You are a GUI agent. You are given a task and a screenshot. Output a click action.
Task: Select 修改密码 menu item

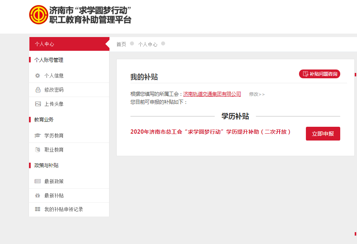(54, 90)
